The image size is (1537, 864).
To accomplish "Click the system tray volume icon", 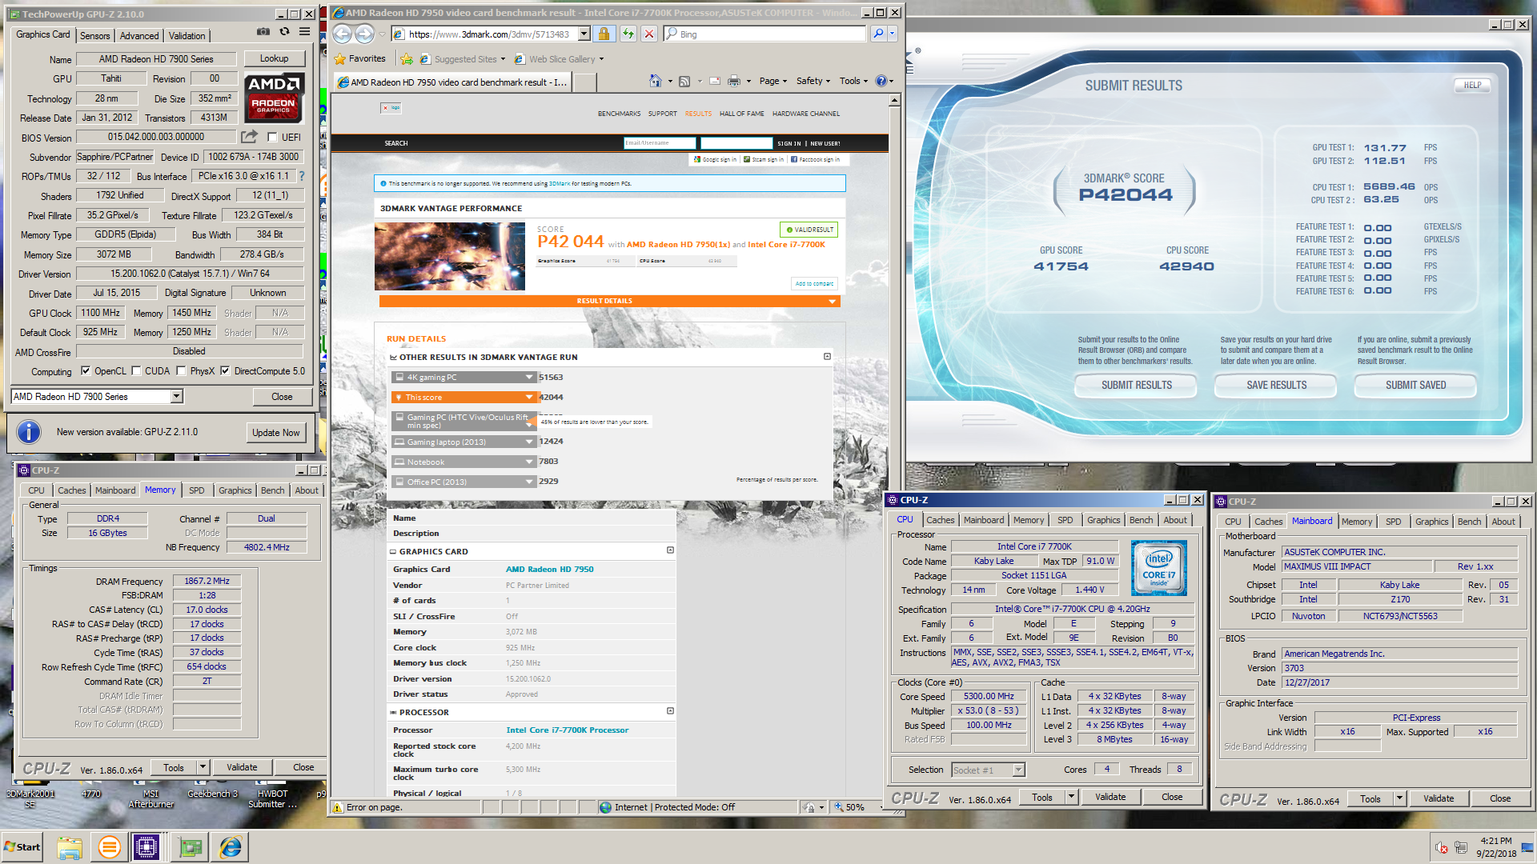I will (x=1442, y=847).
